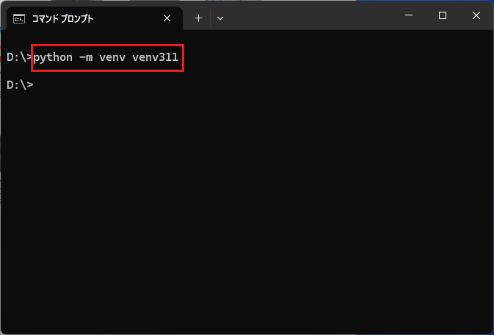Click "venv311" at the end of the command
Screen dimensions: 494x335
[155, 57]
